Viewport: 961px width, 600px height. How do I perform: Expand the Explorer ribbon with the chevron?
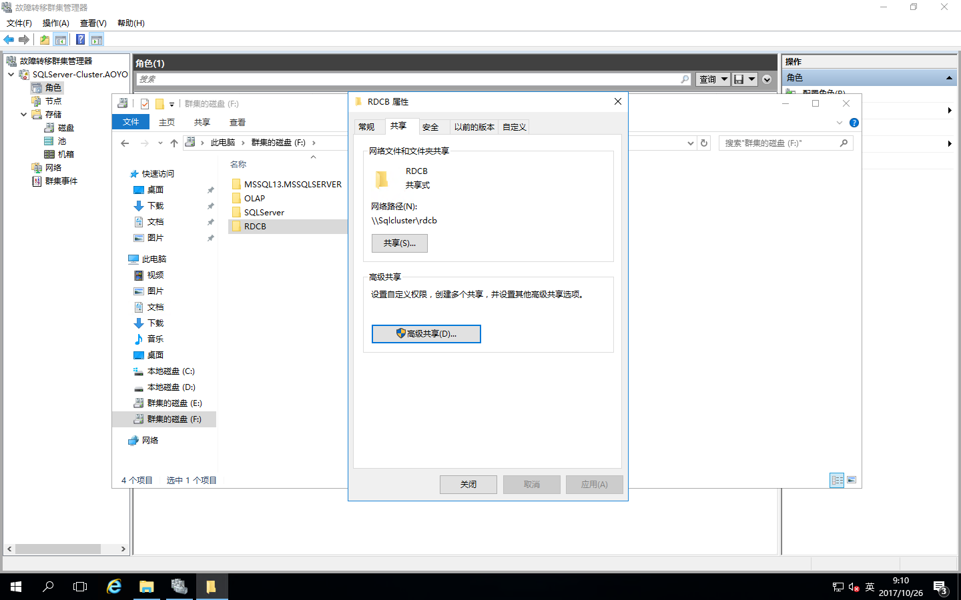(x=840, y=123)
